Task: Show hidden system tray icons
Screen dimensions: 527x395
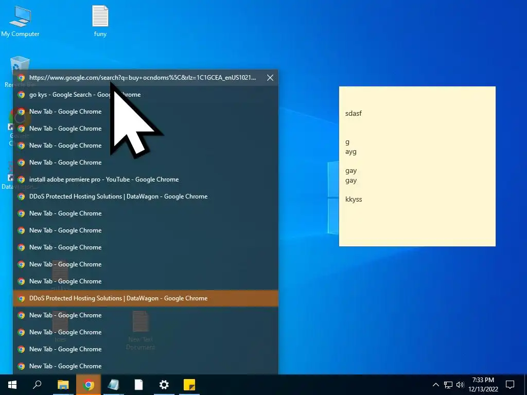Action: pyautogui.click(x=435, y=385)
